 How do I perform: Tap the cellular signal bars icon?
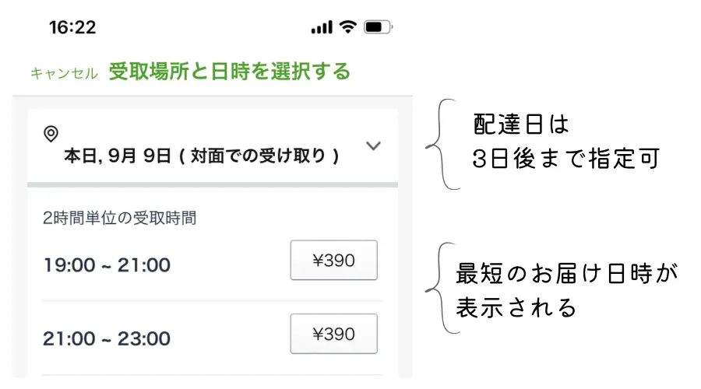tap(322, 27)
